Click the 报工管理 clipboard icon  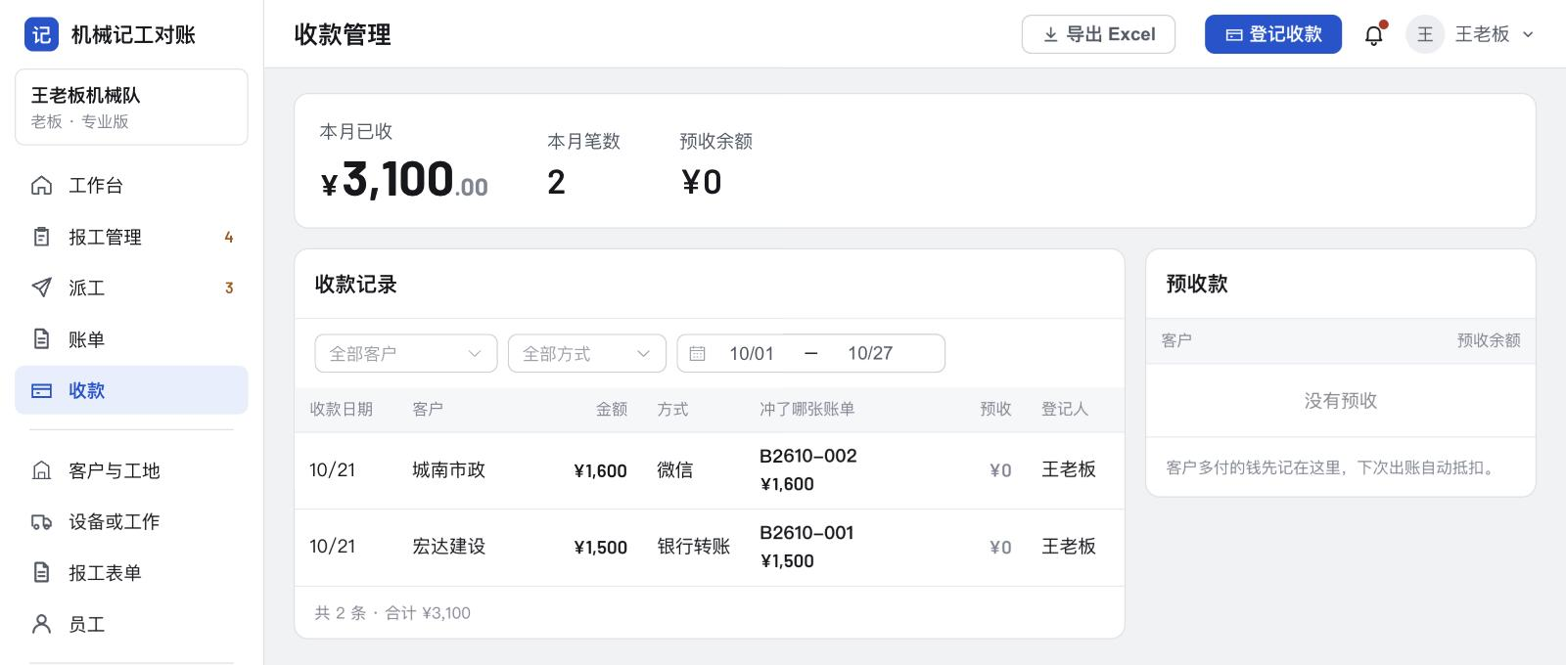click(x=41, y=237)
